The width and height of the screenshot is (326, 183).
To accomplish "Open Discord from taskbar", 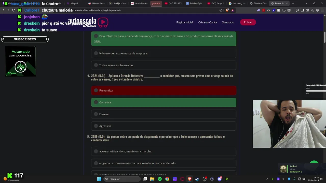I will (220, 179).
